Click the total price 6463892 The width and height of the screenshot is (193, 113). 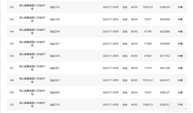pos(165,19)
